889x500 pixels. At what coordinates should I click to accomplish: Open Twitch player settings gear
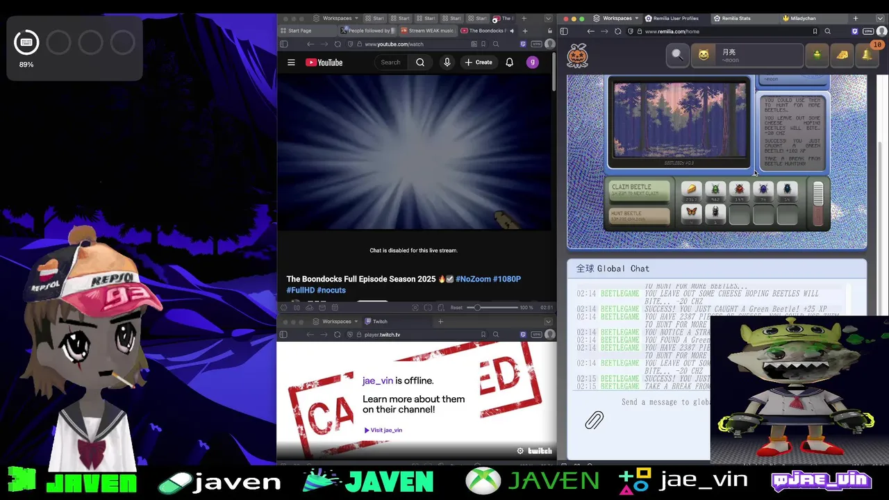coord(520,451)
